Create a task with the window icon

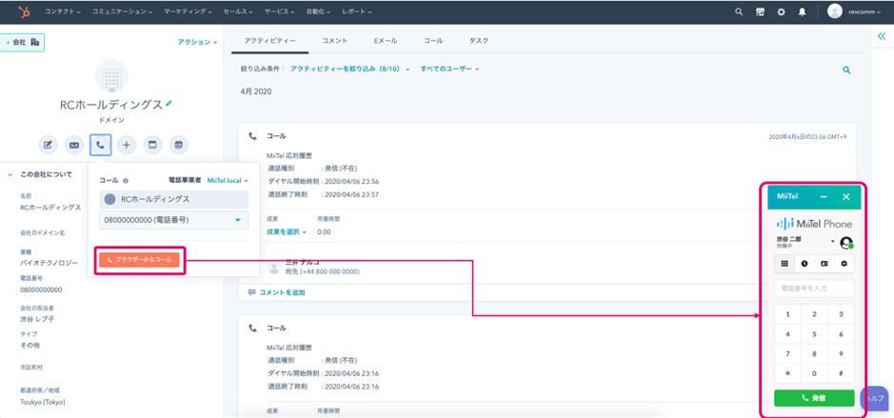(x=152, y=146)
